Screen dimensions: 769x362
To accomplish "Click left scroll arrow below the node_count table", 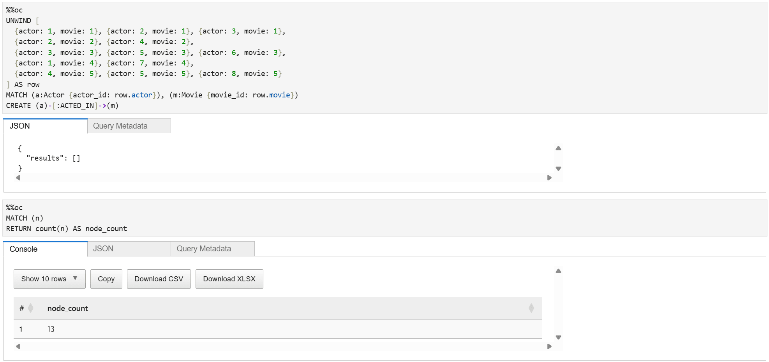I will (18, 346).
